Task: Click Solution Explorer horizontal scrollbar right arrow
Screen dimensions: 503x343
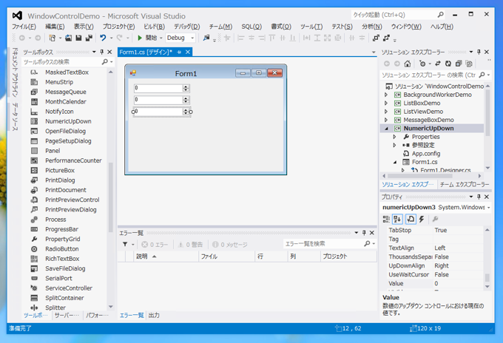Action: (479, 176)
